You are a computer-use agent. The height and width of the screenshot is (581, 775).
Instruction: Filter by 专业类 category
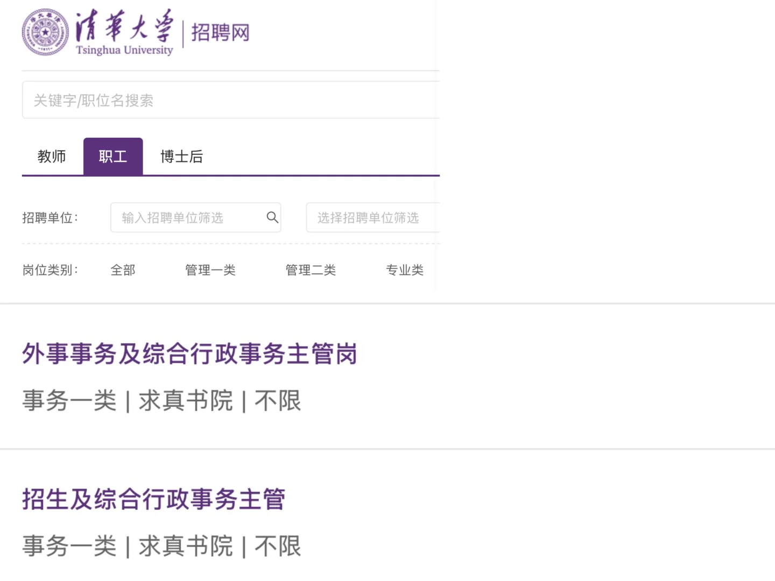point(405,270)
